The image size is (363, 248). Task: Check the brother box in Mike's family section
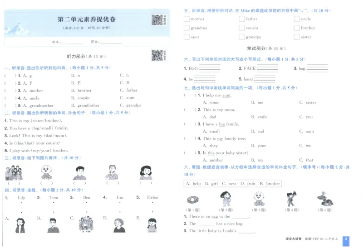tap(297, 28)
